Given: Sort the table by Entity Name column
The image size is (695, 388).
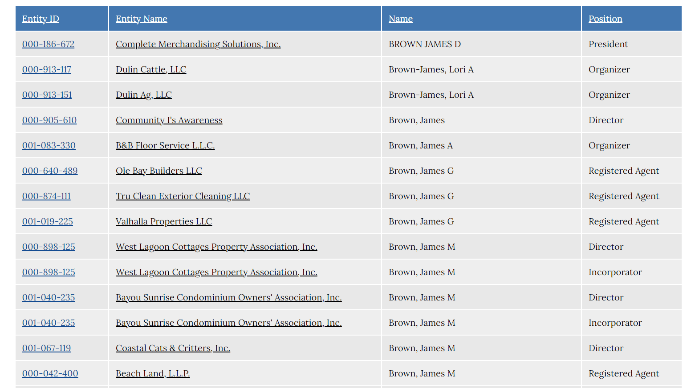Looking at the screenshot, I should pyautogui.click(x=141, y=19).
